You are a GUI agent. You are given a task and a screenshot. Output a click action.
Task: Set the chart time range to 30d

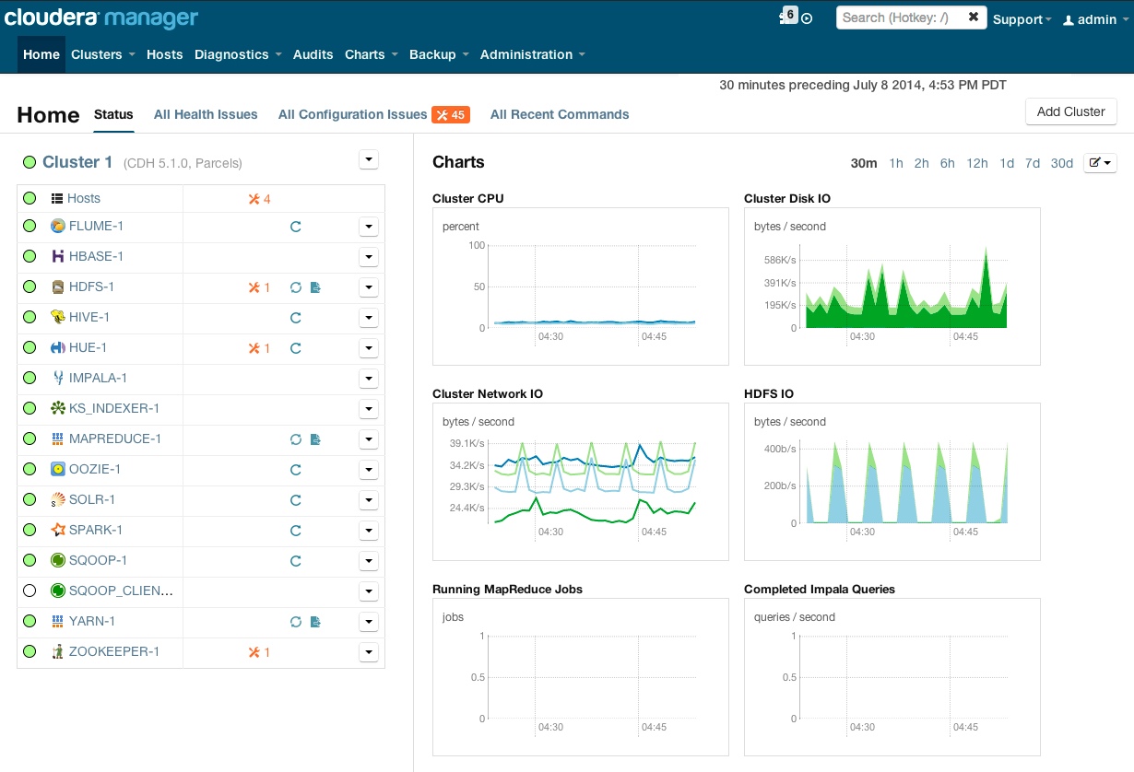point(1062,163)
